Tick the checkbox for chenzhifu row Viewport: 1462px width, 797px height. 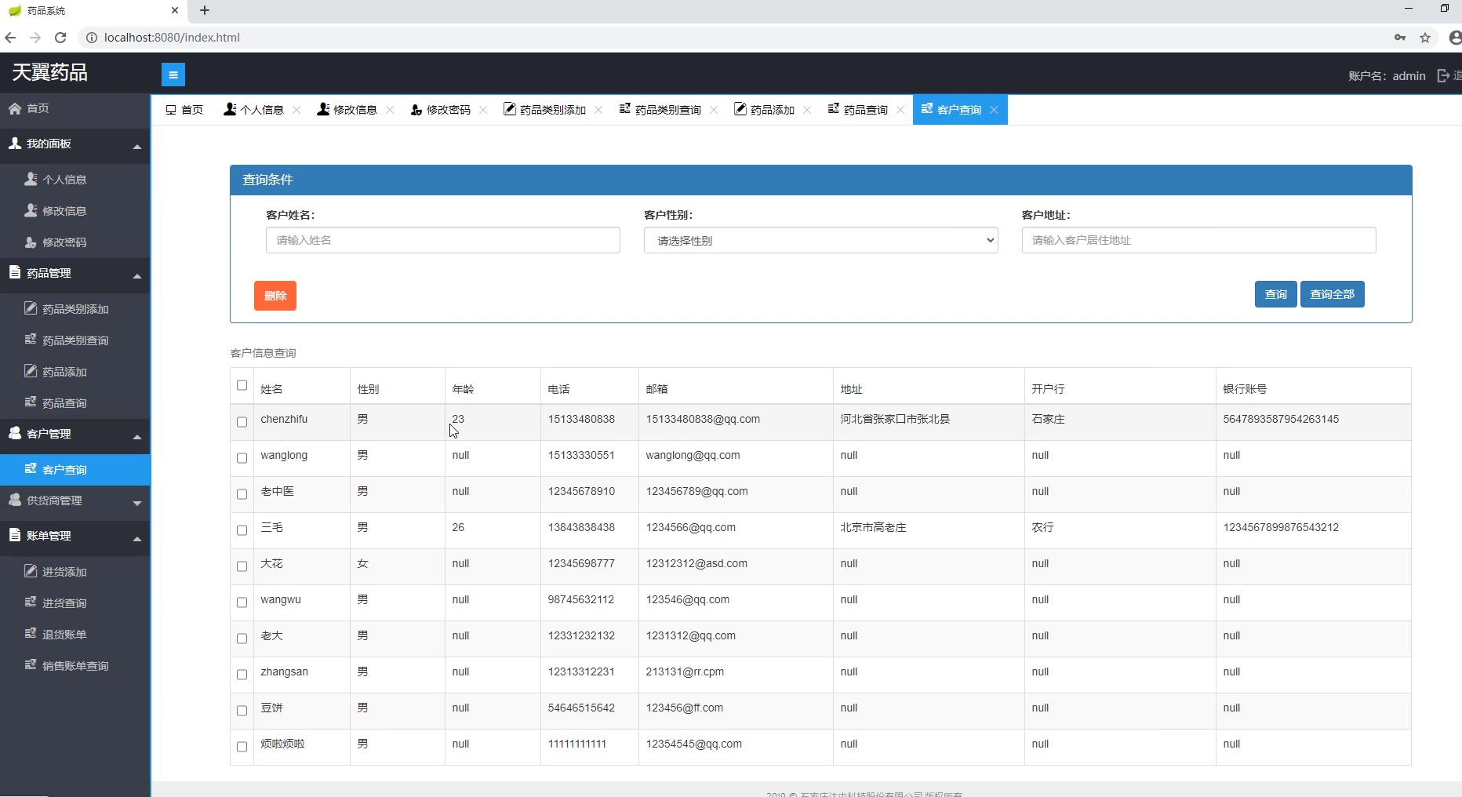click(242, 422)
